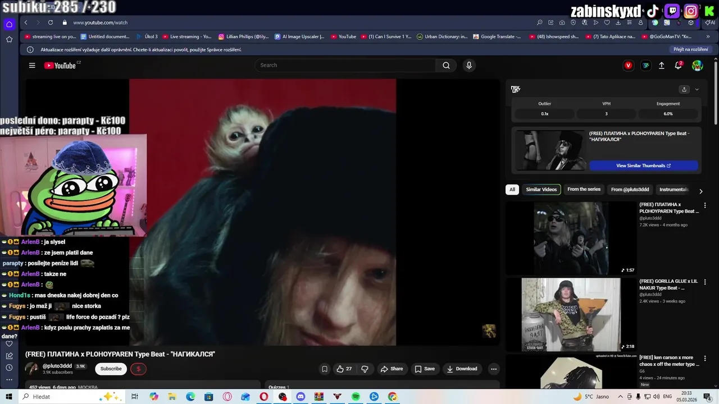The height and width of the screenshot is (404, 719).
Task: Open the @pluto3ddd channel link
Action: tap(58, 366)
